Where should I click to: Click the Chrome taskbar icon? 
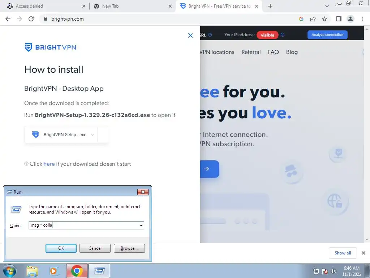[x=77, y=271]
